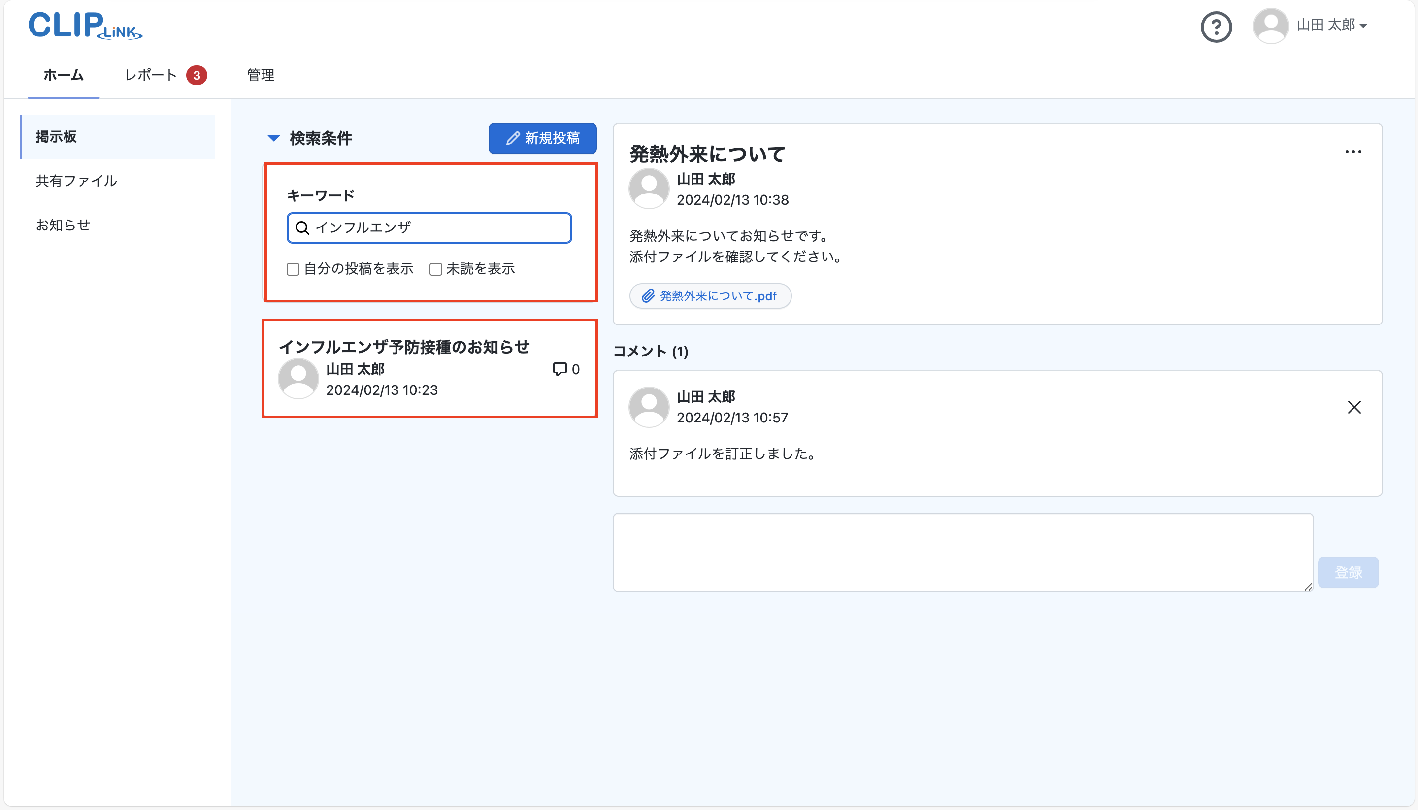This screenshot has width=1418, height=810.
Task: Open the インフルエンザ予防接種のお知らせ post
Action: (x=404, y=347)
